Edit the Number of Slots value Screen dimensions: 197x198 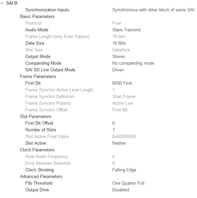pos(114,130)
